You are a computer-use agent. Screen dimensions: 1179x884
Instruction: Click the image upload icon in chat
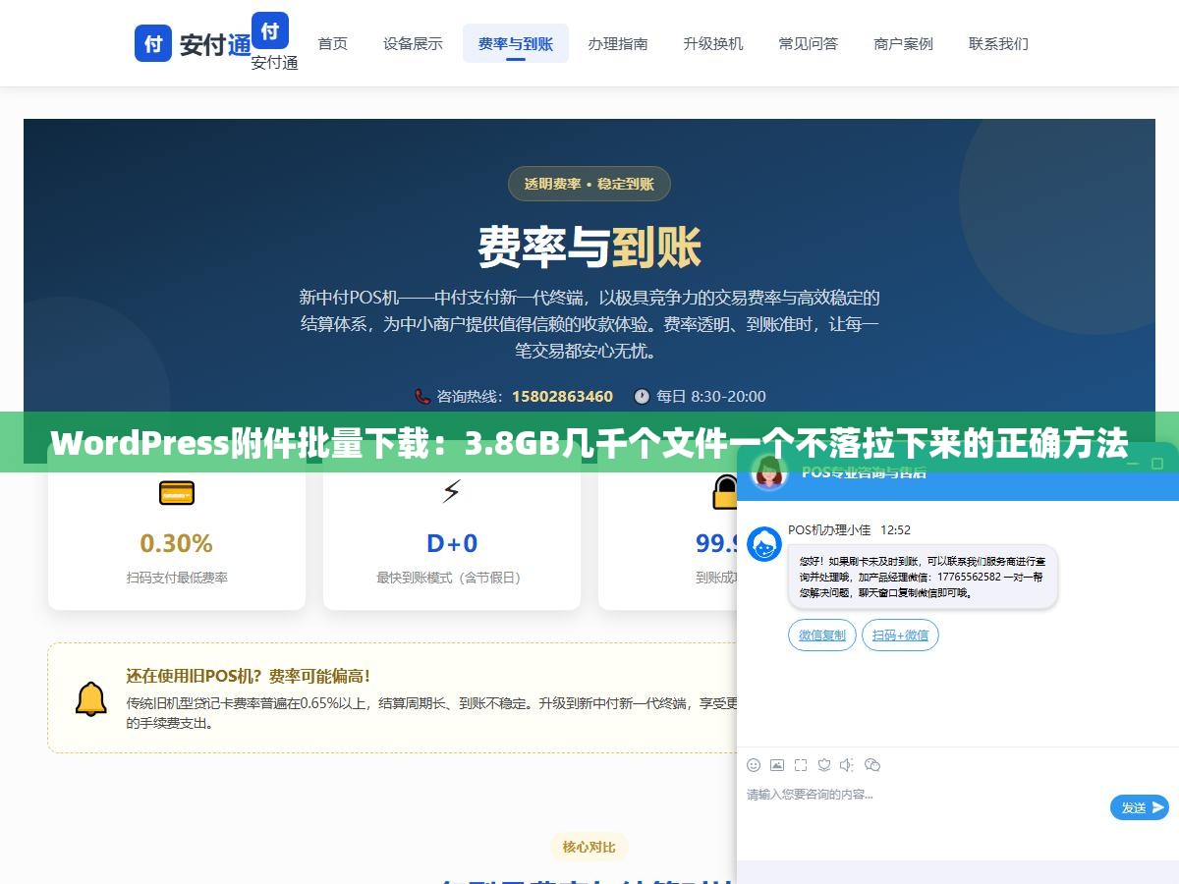[x=777, y=765]
